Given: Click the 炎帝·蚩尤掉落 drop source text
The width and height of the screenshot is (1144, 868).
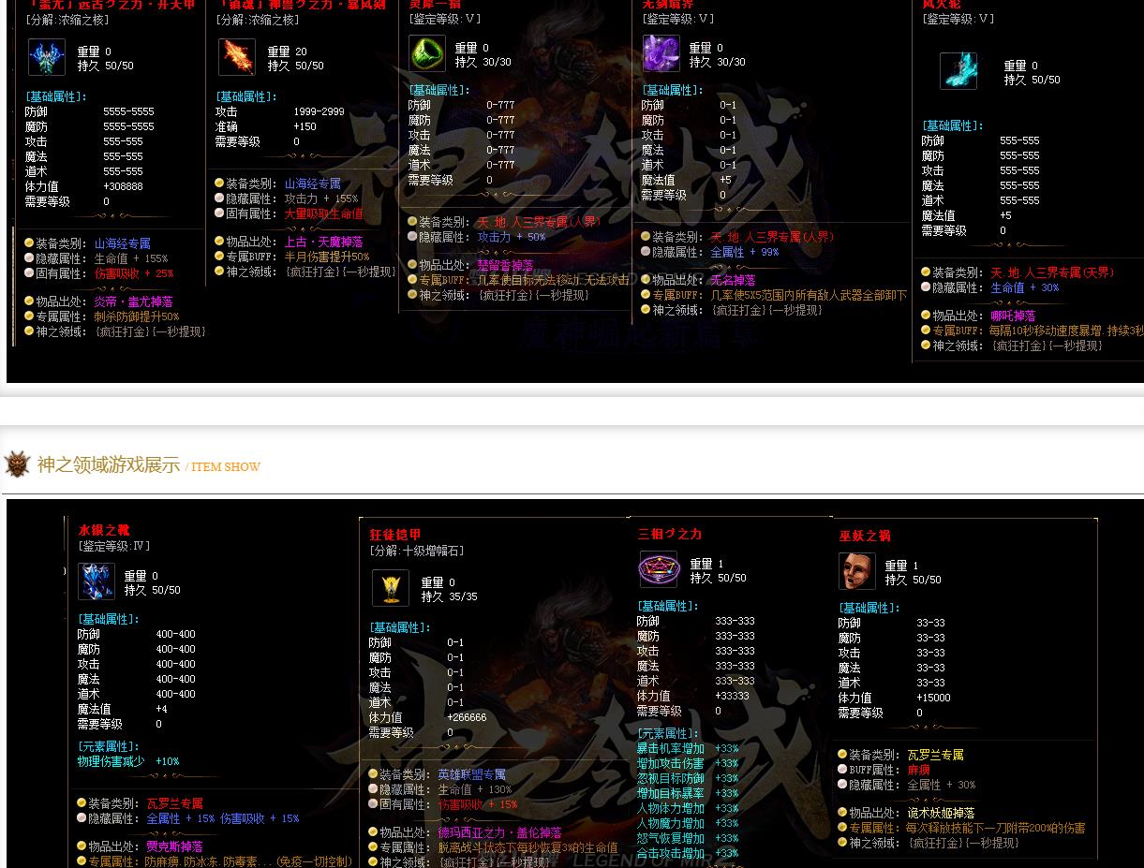Looking at the screenshot, I should tap(133, 302).
